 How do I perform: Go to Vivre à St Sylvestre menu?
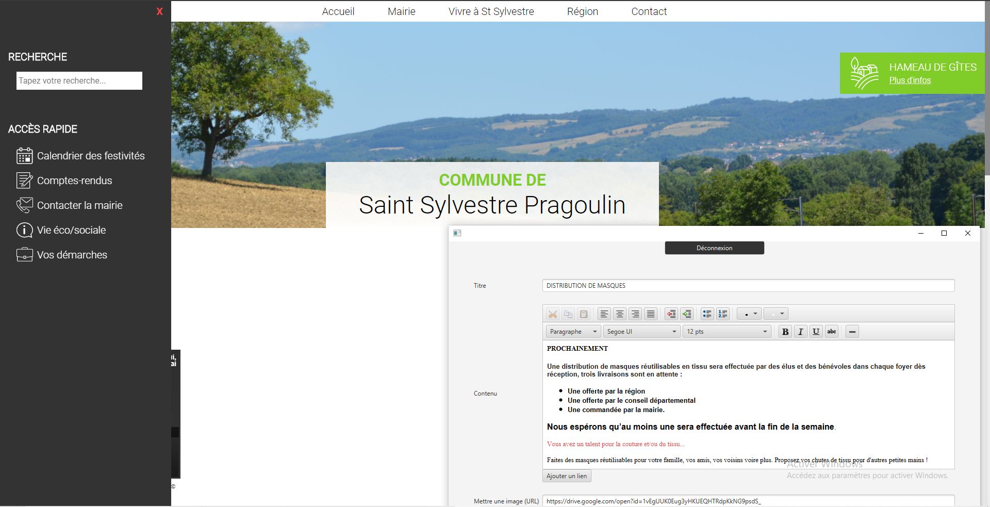(491, 11)
